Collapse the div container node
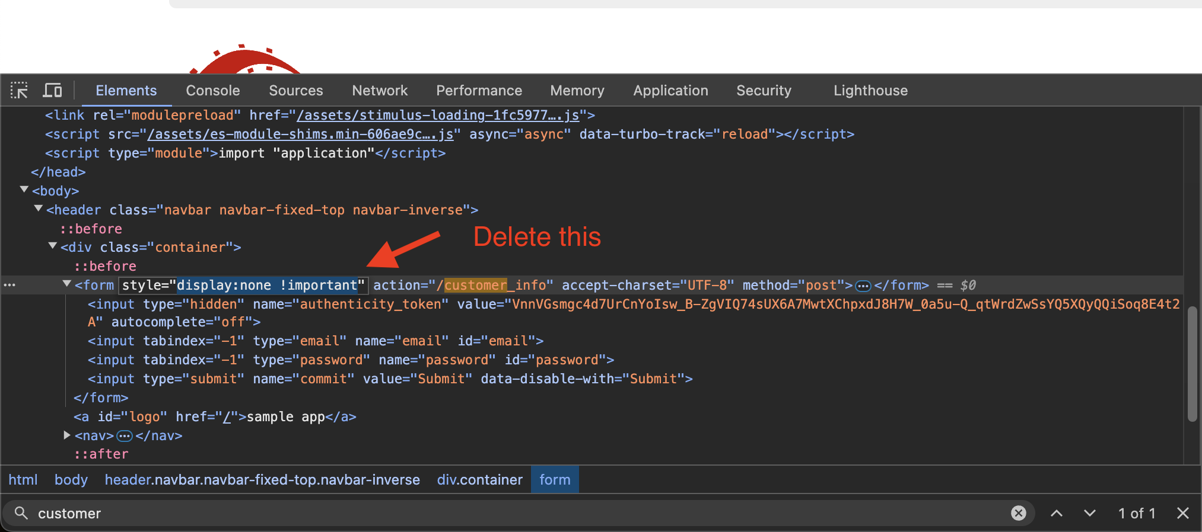 coord(53,246)
